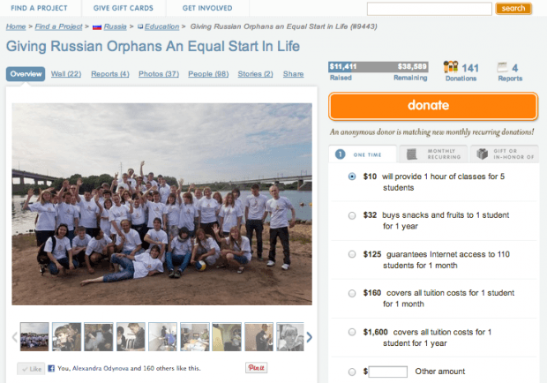Select the $1,600 yearly tuition option
Screen dimensions: 547x383
tap(352, 332)
